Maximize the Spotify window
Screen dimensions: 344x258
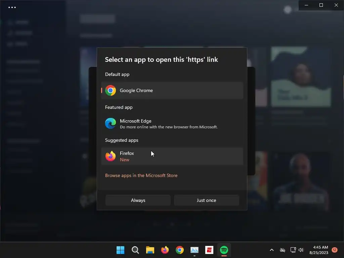tap(321, 5)
